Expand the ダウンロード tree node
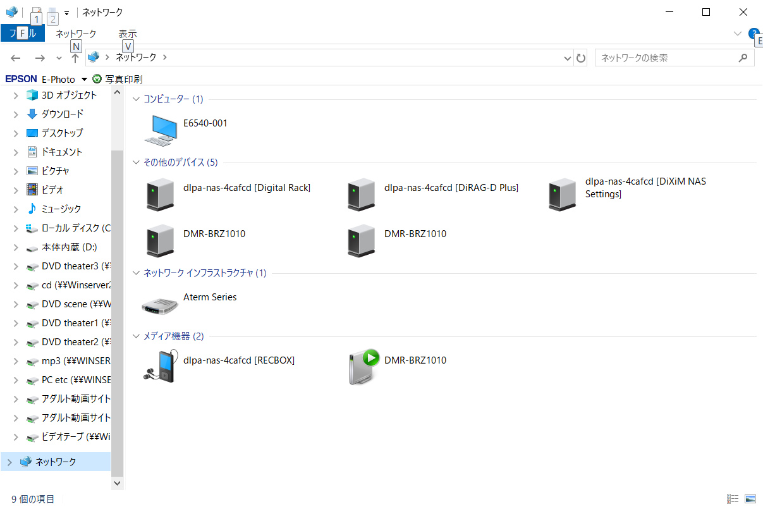Screen dimensions: 763x509 [16, 114]
